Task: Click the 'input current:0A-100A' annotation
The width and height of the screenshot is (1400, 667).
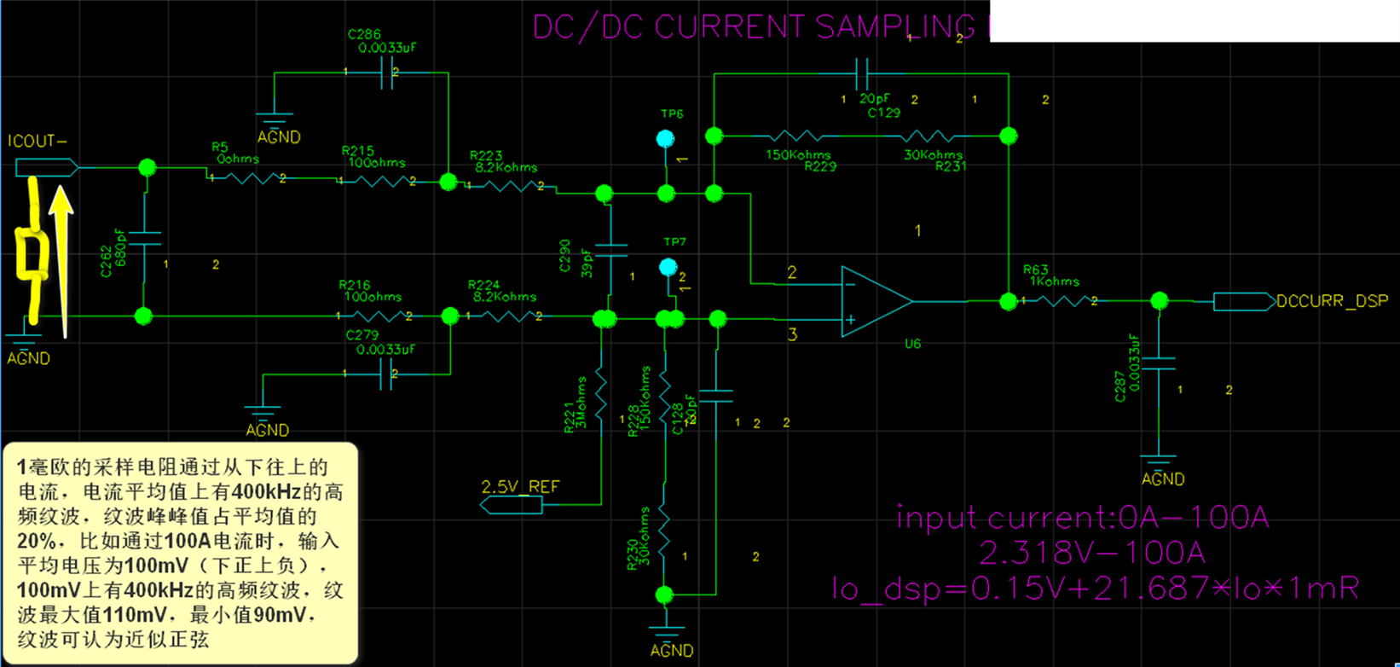Action: pyautogui.click(x=1083, y=517)
